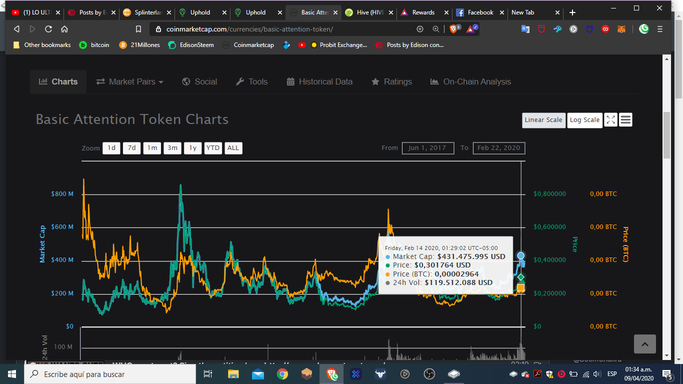The width and height of the screenshot is (683, 384).
Task: Launch Google Chrome from the taskbar
Action: click(282, 374)
